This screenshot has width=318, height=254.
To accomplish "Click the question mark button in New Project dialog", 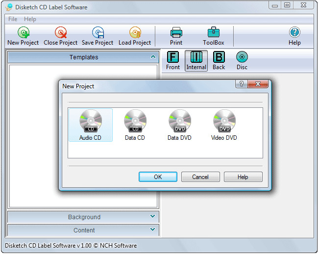I will 242,84.
